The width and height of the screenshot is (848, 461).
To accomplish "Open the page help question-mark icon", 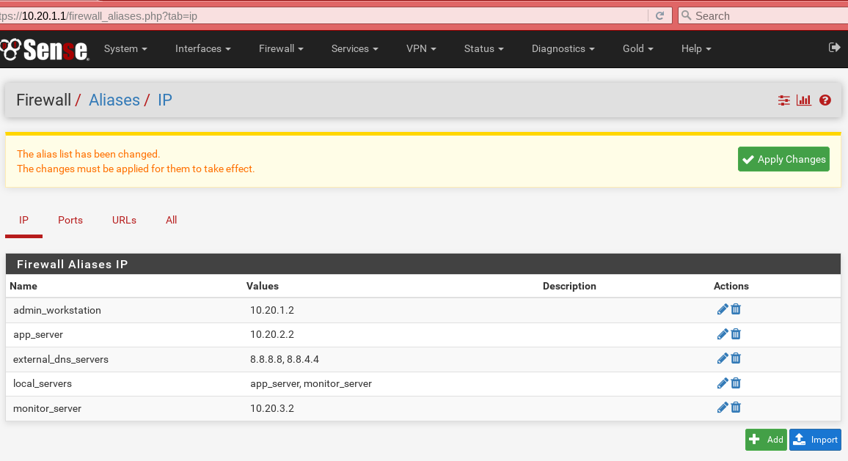I will pyautogui.click(x=825, y=100).
